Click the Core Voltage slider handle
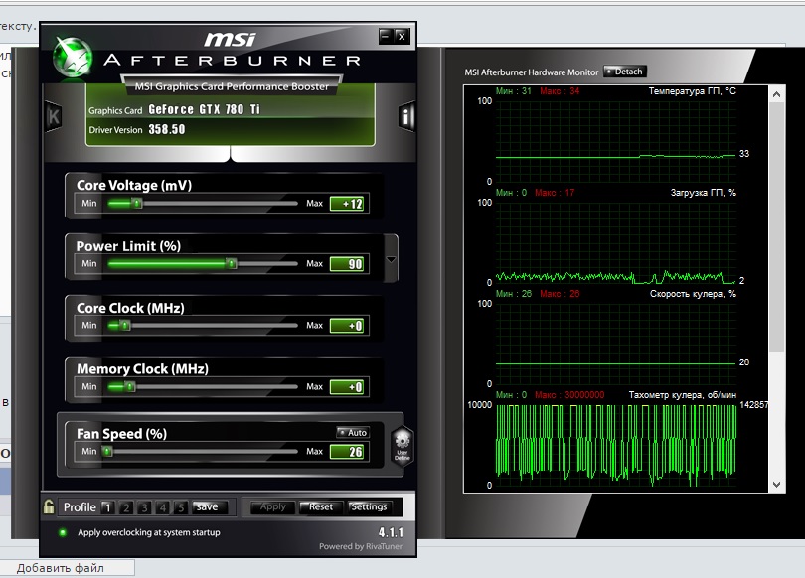 pos(136,204)
